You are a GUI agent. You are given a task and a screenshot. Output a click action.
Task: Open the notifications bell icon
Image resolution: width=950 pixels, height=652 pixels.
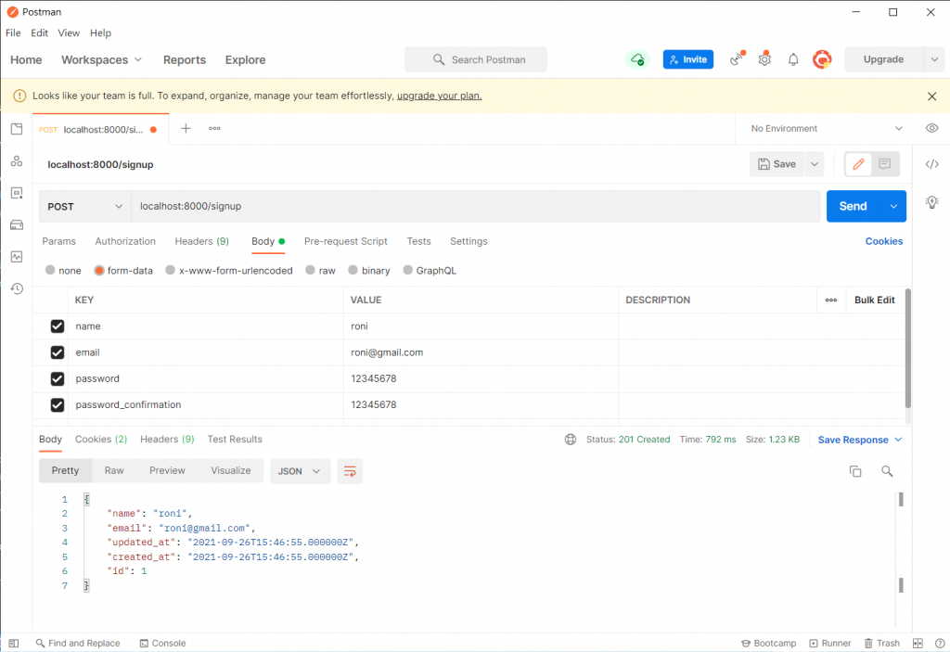793,59
